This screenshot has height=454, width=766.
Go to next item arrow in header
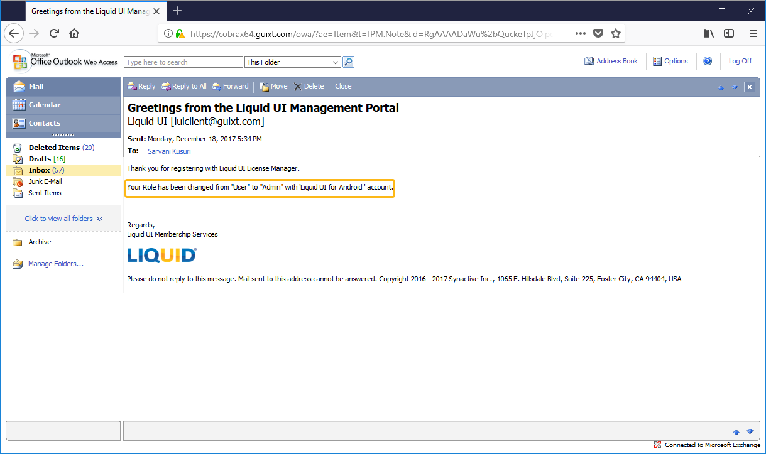[735, 87]
